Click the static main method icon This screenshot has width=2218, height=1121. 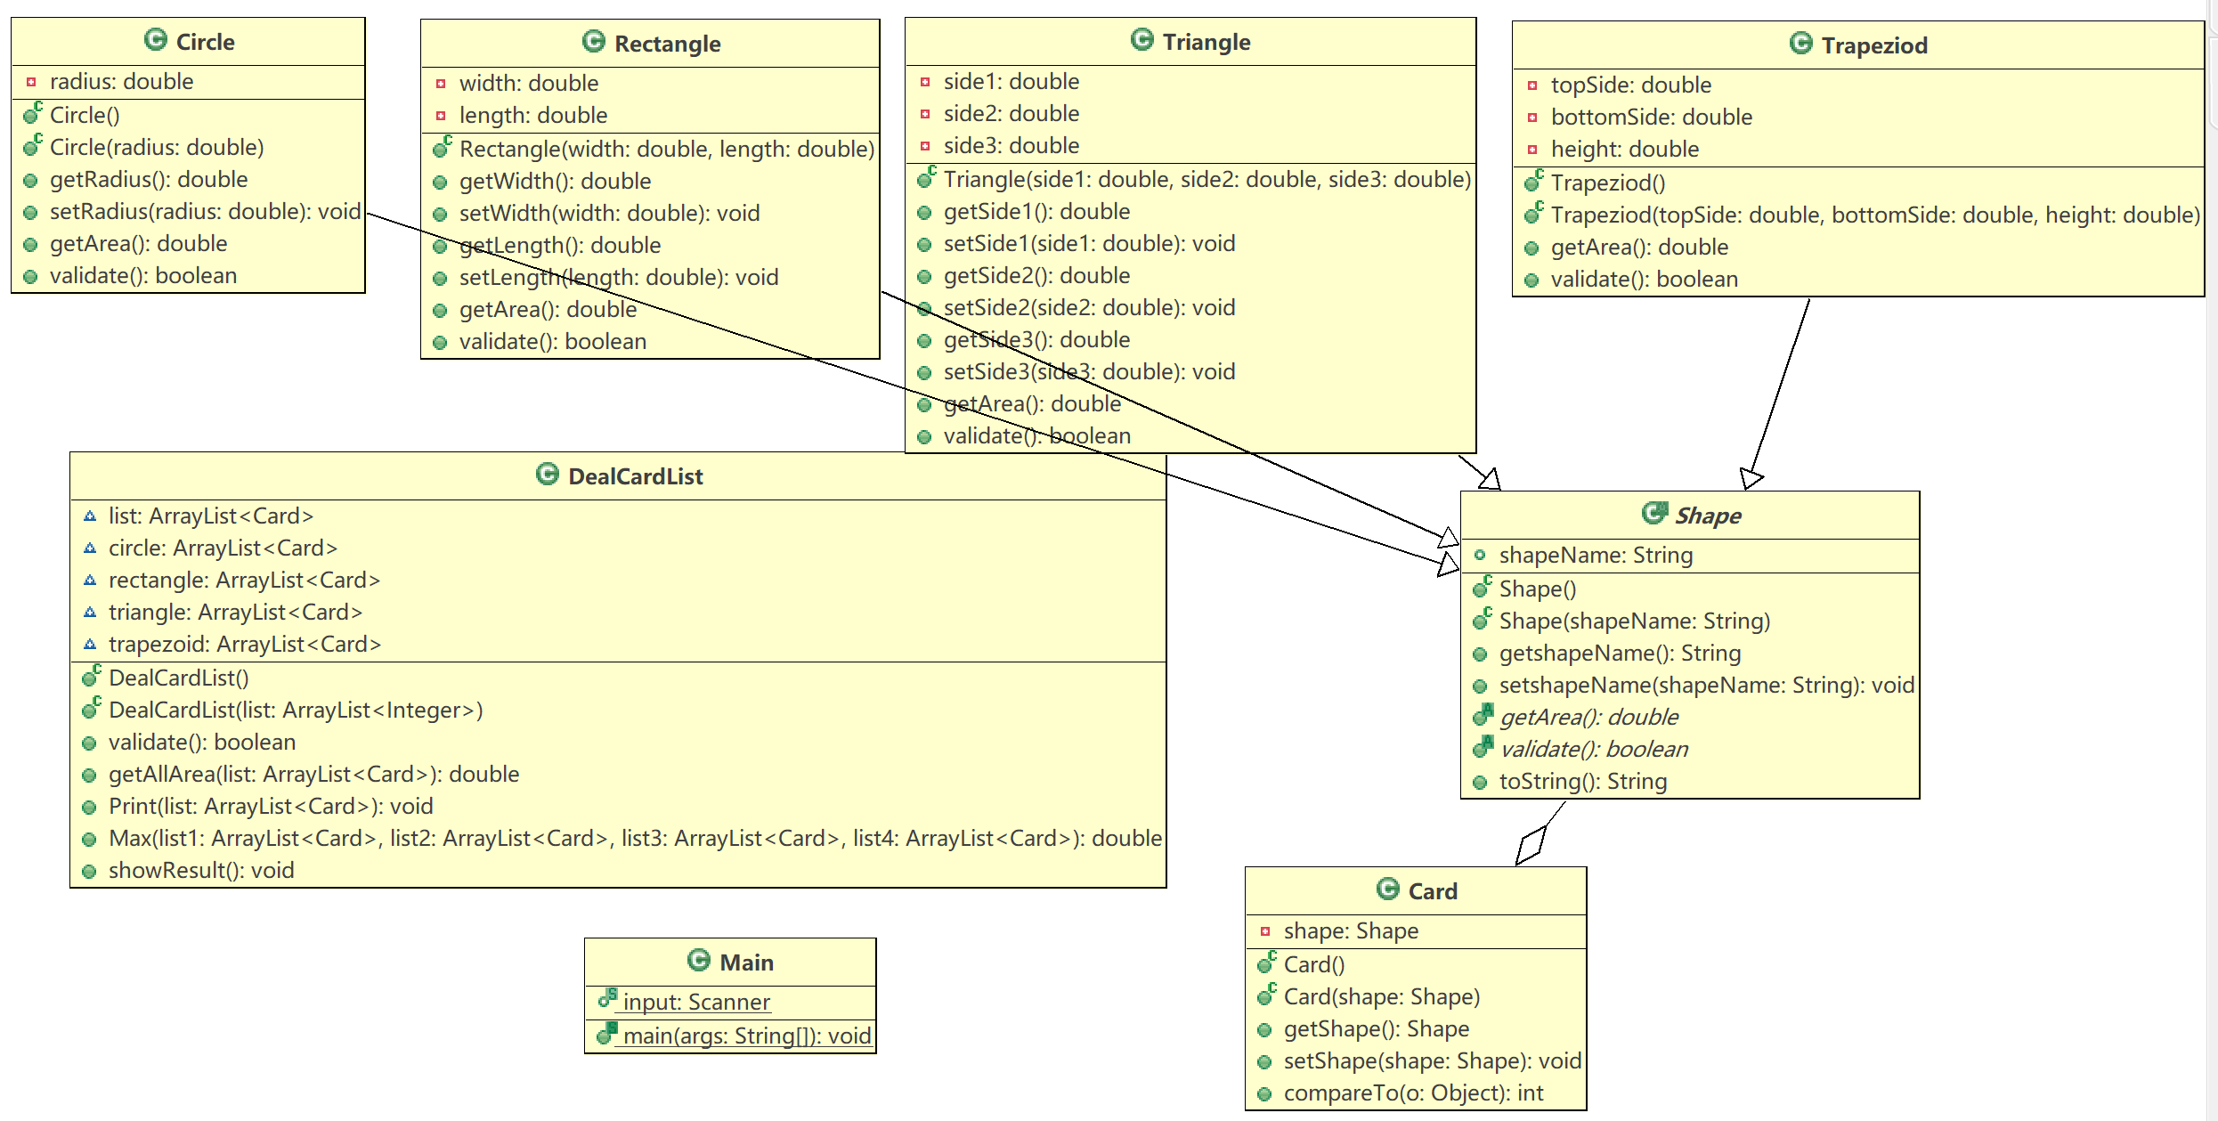coord(606,1034)
